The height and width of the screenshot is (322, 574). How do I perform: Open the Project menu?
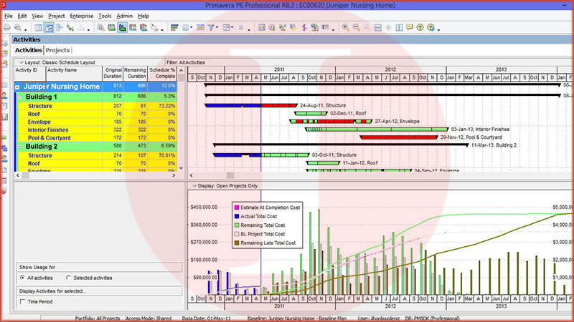tap(57, 16)
